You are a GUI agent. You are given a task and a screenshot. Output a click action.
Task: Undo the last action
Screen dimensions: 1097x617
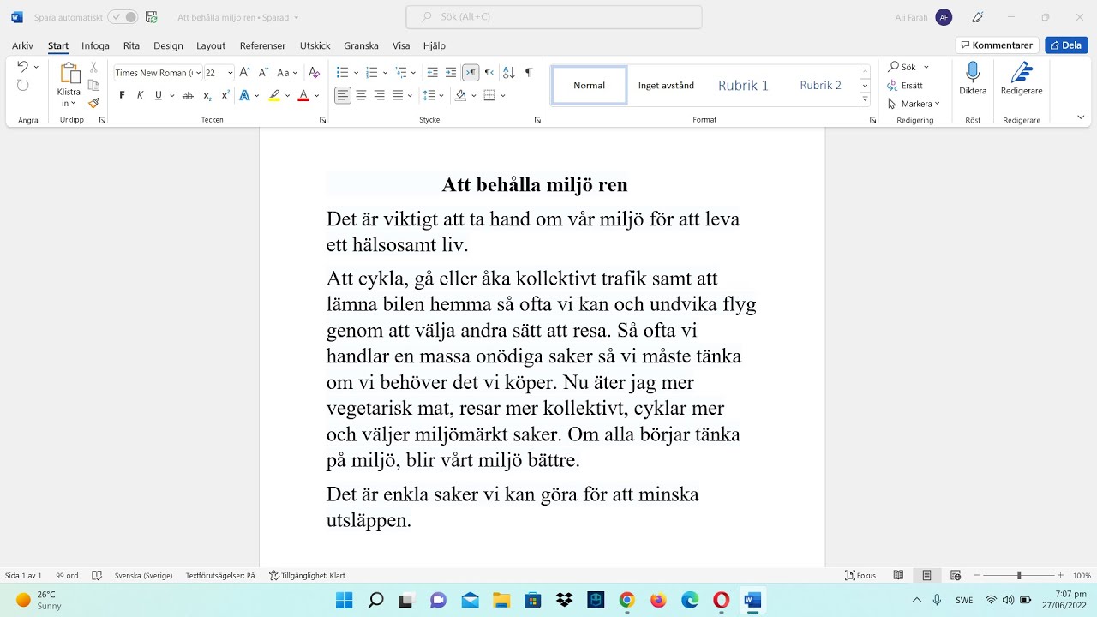(x=23, y=67)
